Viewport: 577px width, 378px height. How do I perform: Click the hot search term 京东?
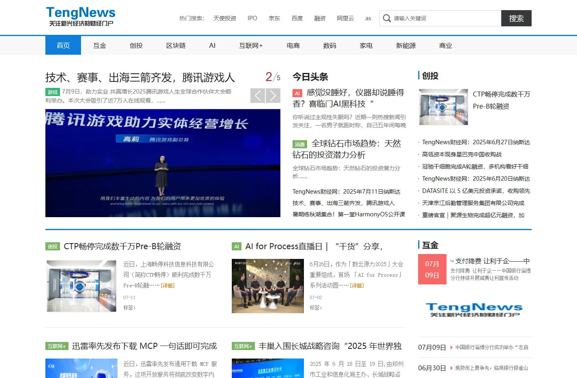[274, 18]
